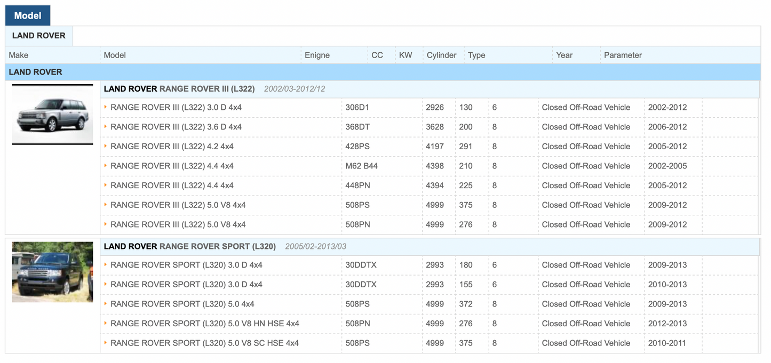Click the Make column header

click(19, 55)
